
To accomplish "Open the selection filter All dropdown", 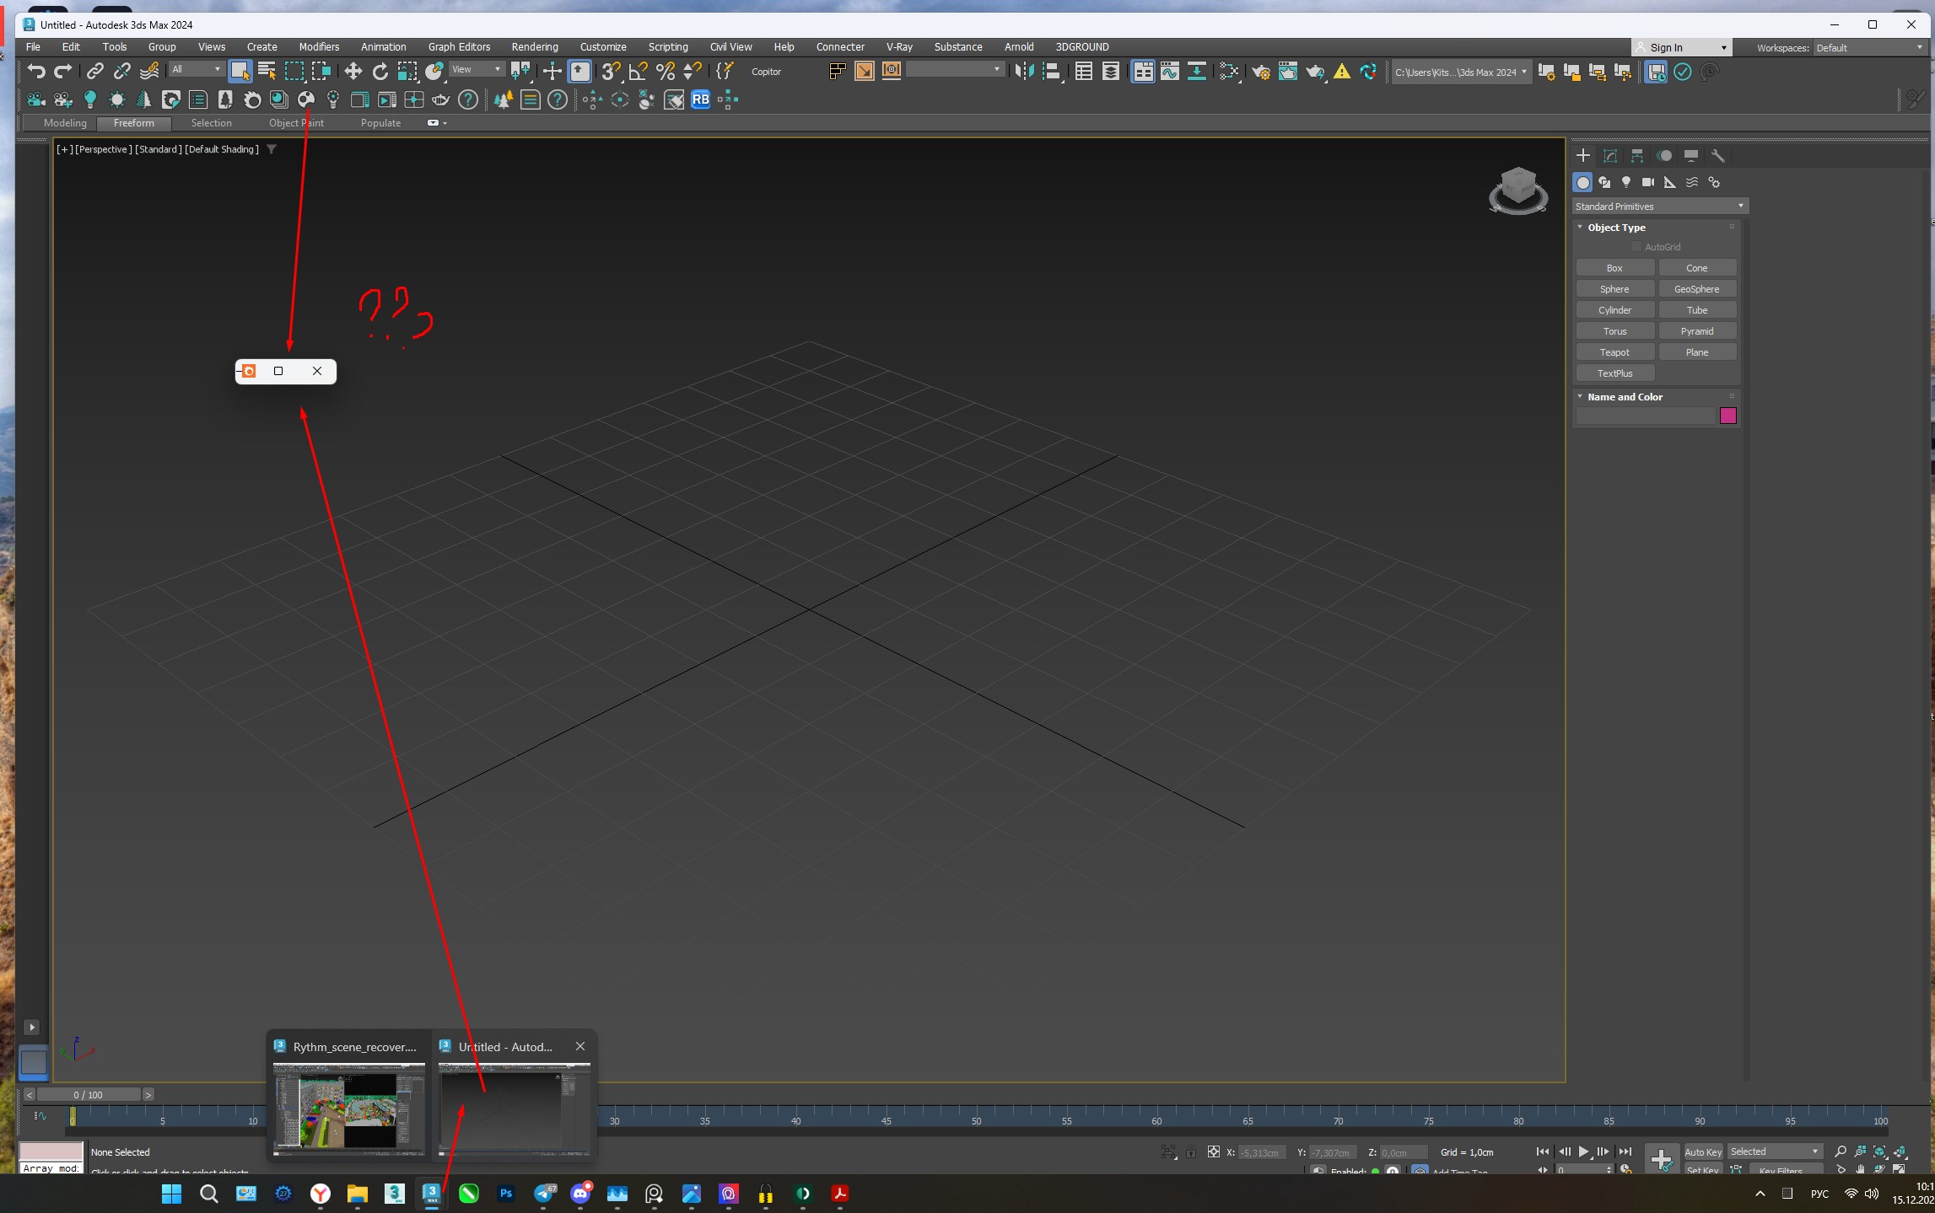I will pos(196,70).
